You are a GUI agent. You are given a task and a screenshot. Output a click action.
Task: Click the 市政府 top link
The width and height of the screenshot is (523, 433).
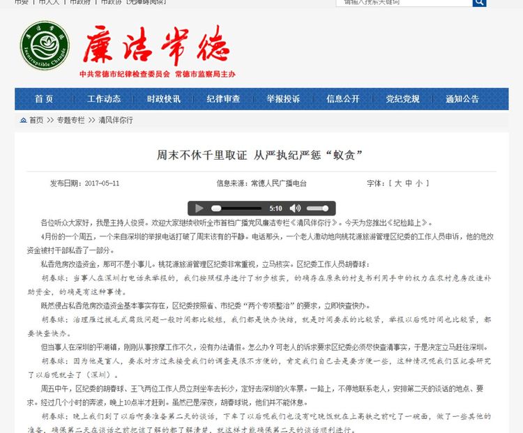(80, 2)
